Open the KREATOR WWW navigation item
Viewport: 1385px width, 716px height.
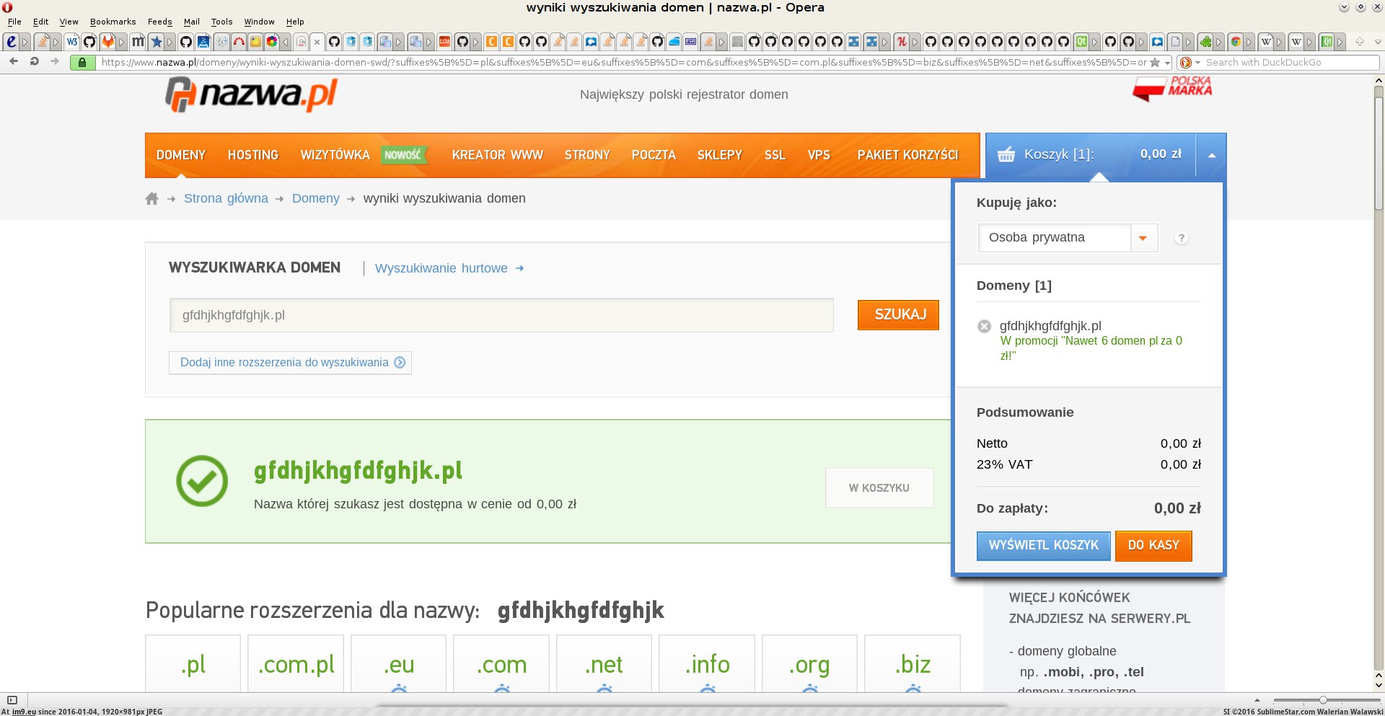pos(498,155)
